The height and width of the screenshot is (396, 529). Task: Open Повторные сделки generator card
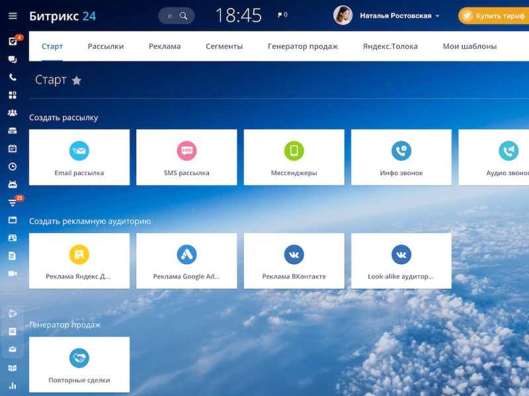79,365
